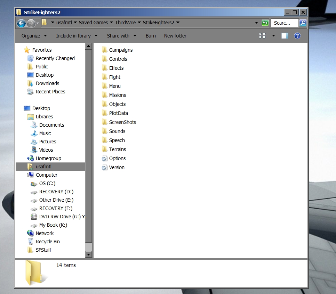This screenshot has height=294, width=336.
Task: Select the Campaigns folder icon
Action: tap(104, 50)
